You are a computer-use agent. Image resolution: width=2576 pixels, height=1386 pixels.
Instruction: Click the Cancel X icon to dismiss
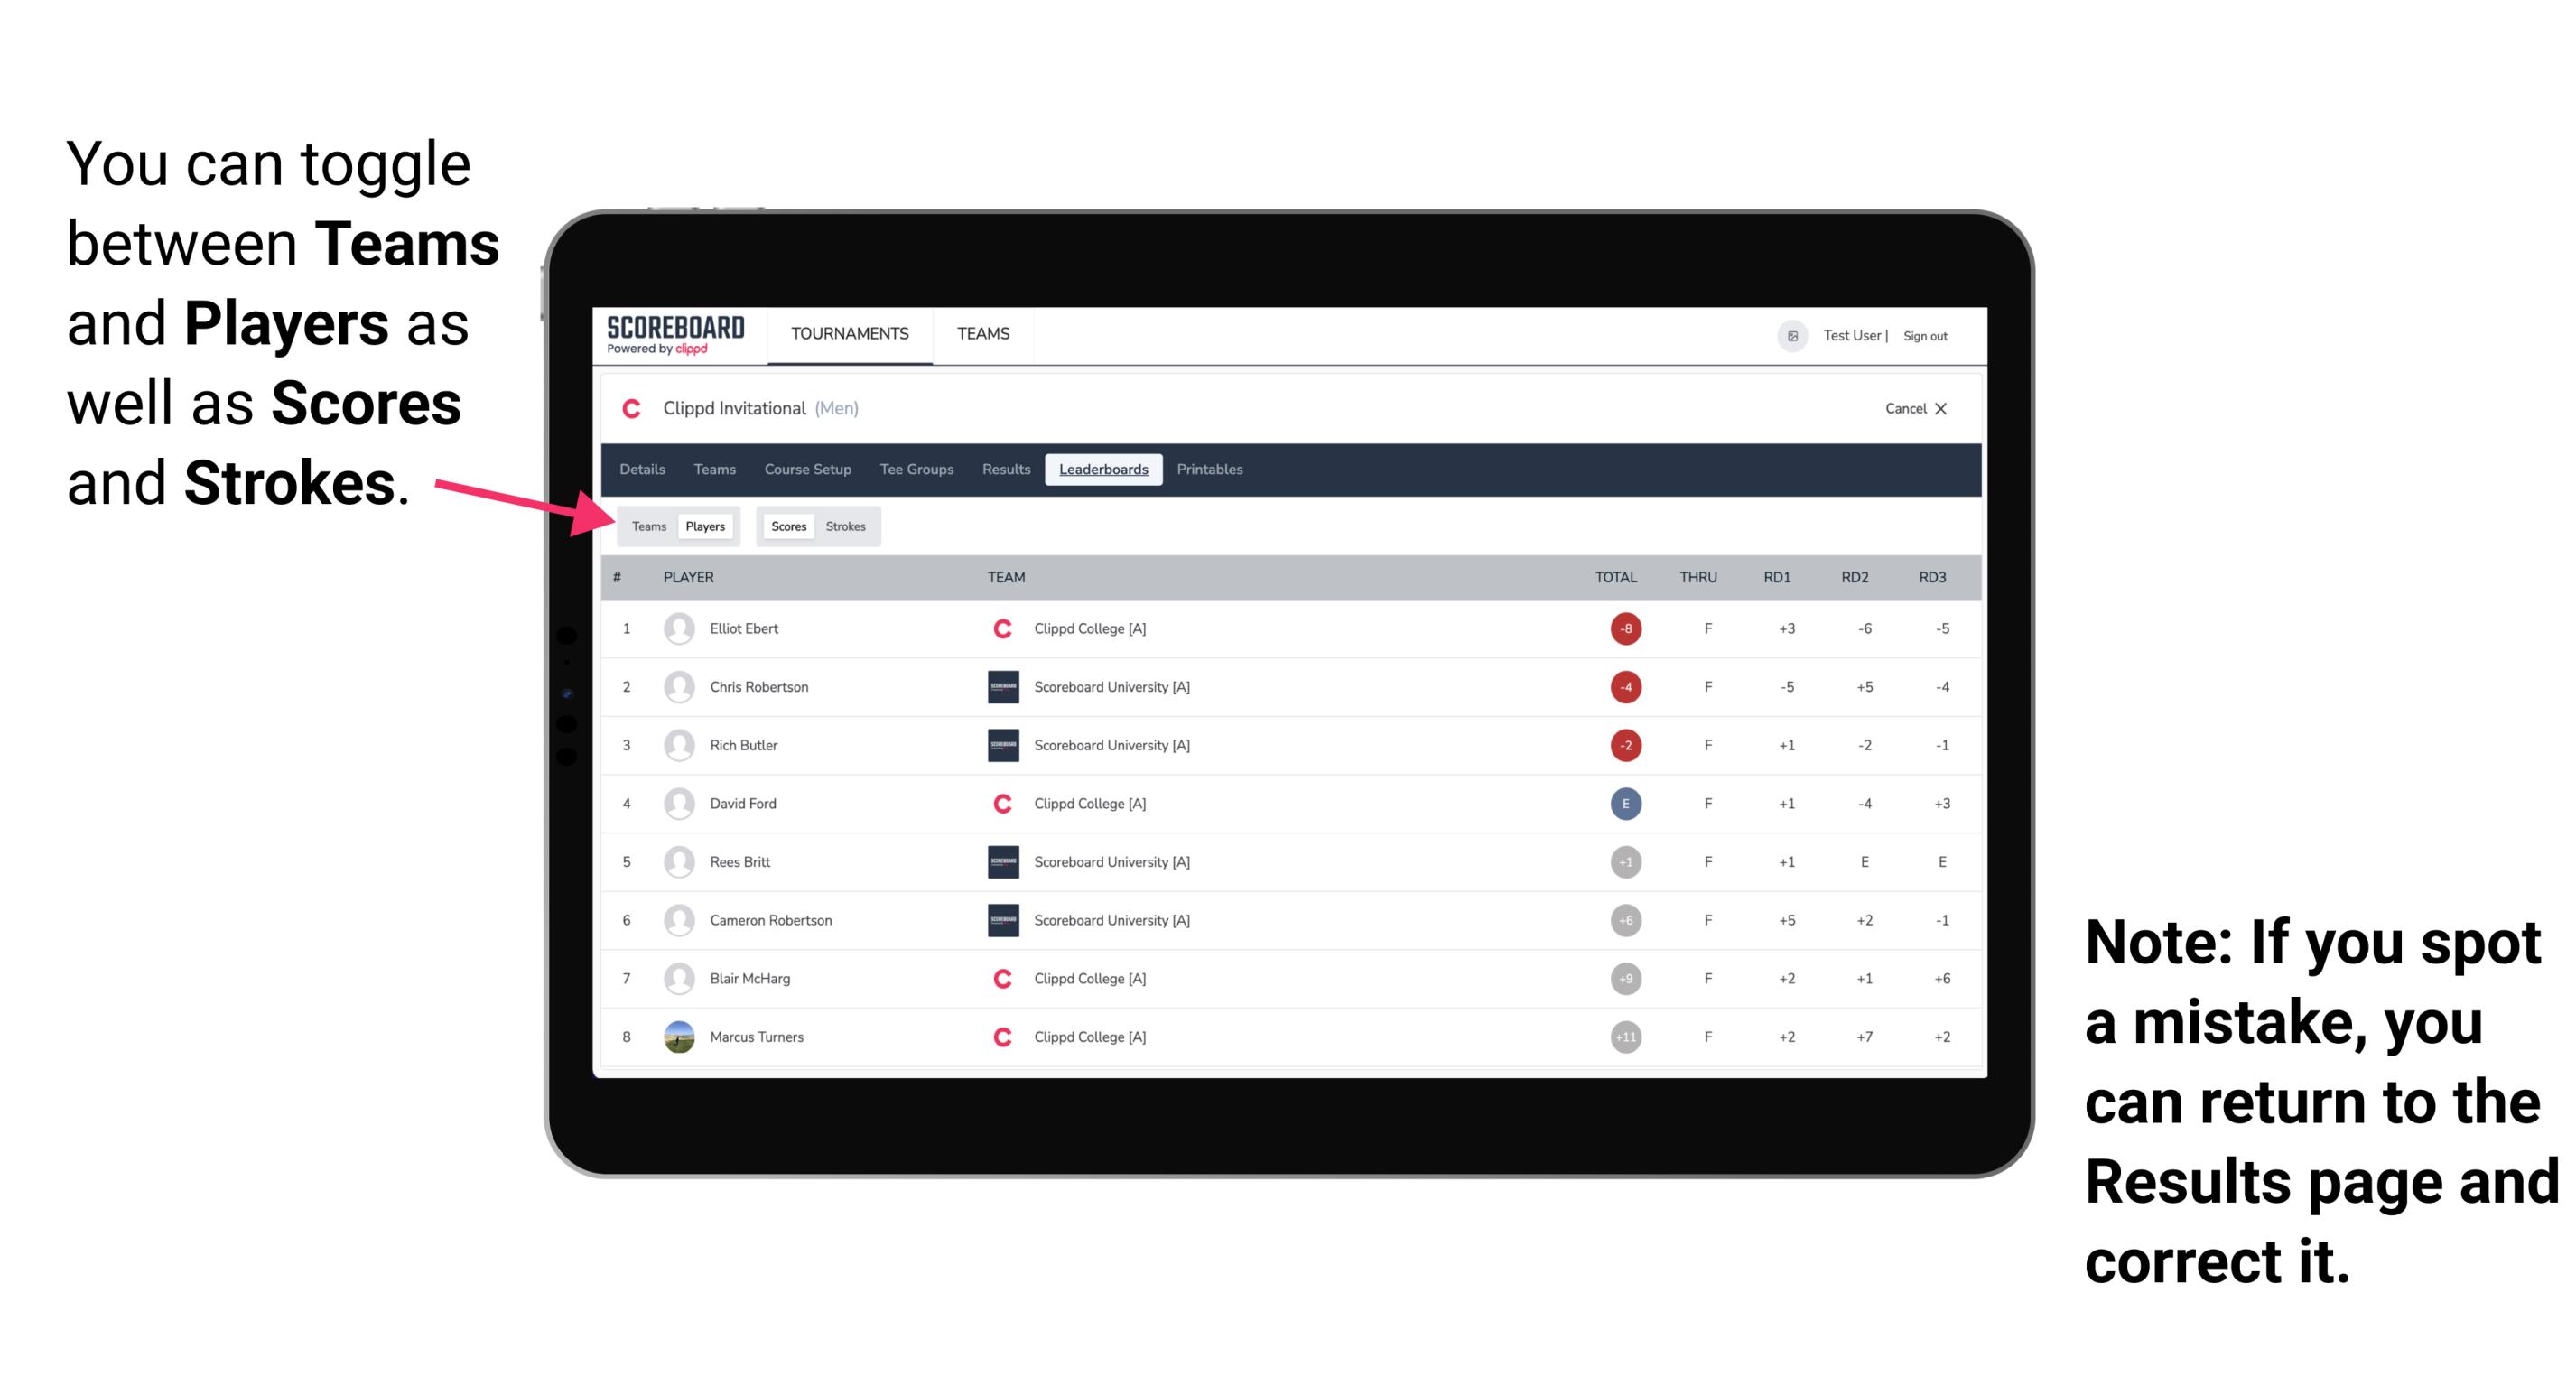(x=1912, y=408)
